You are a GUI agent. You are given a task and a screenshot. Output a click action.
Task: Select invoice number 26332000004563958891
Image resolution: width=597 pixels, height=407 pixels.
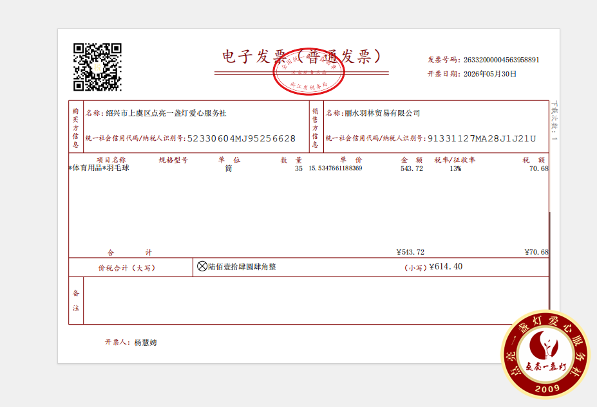pos(501,60)
